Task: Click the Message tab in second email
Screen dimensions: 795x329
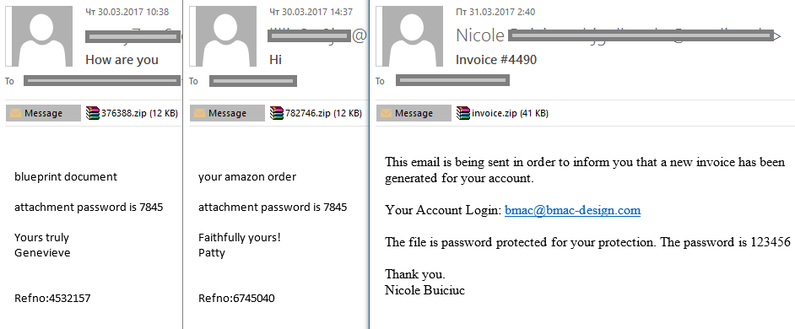Action: pos(227,113)
